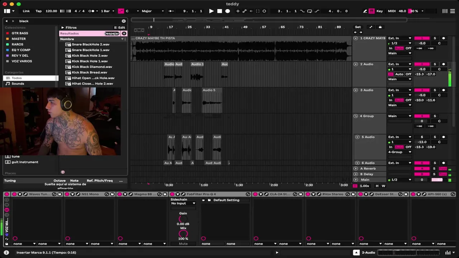Adjust FabFilter Pro-Q 4 Gain knob
459x258 pixels.
[x=183, y=219]
